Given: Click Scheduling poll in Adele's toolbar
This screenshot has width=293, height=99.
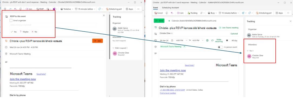Looking at the screenshot, I should point(264,13).
